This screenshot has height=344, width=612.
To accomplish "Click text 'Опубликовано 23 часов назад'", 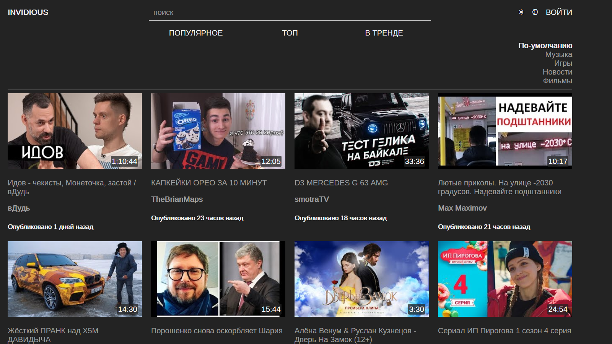I will 197,218.
